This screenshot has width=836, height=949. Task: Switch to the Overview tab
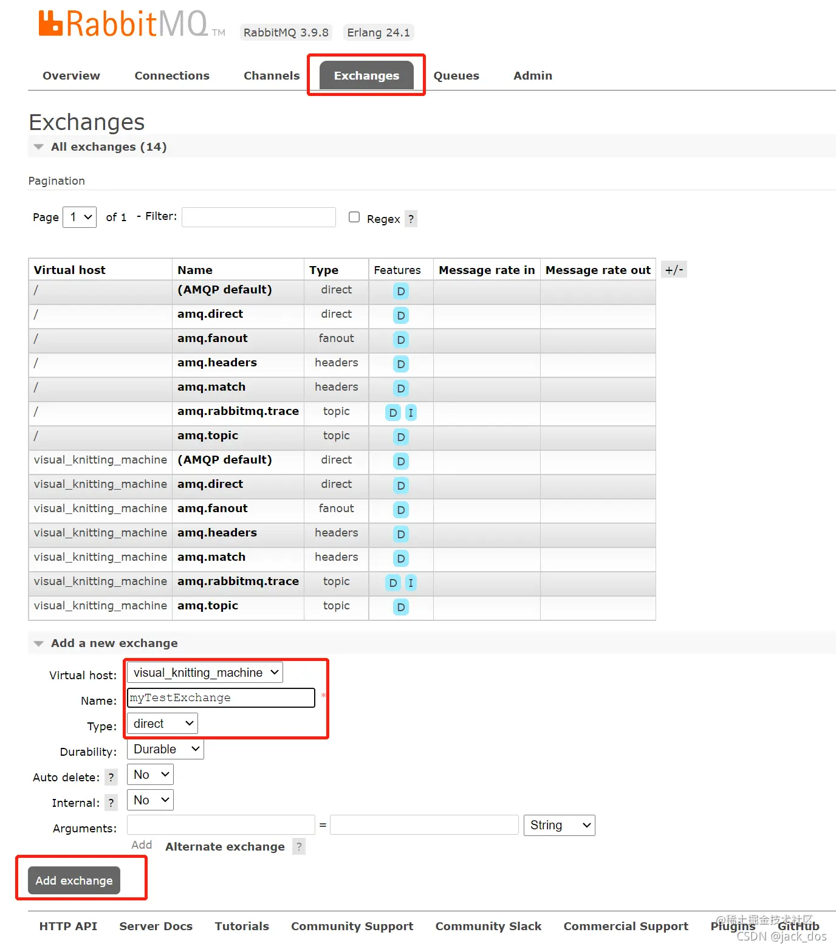click(71, 75)
